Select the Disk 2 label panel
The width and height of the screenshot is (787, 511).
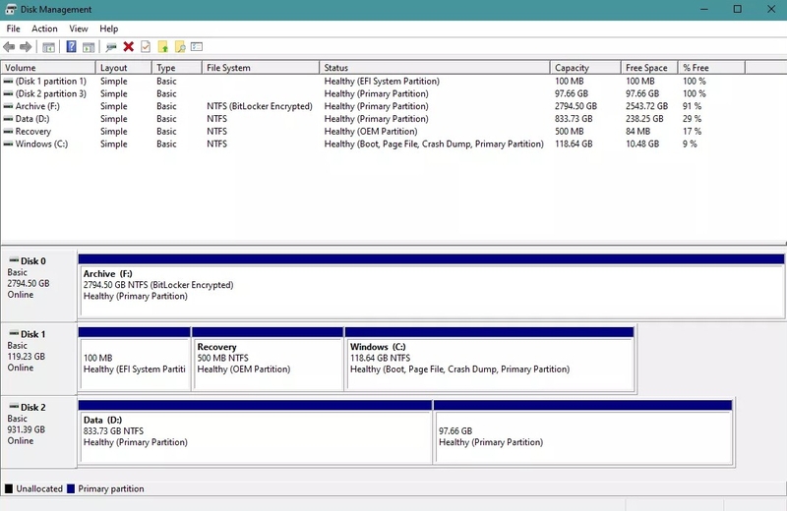tap(38, 431)
